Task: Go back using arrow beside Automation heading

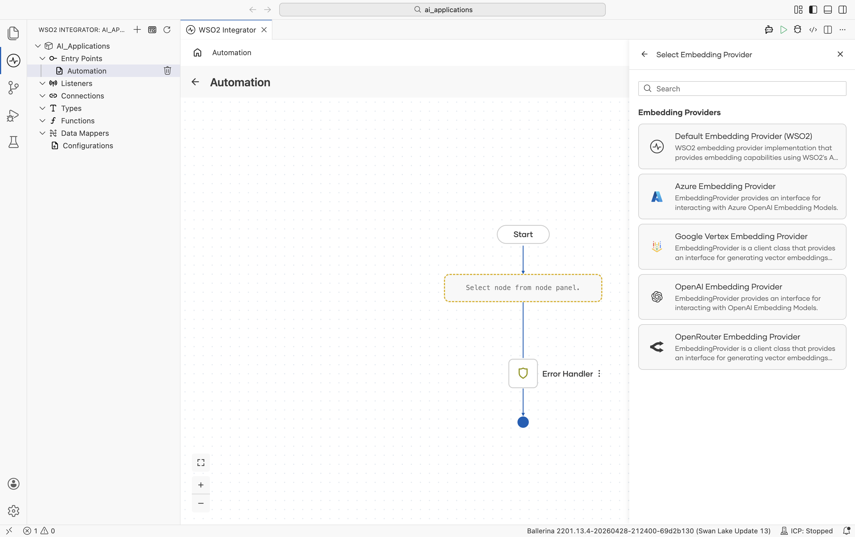Action: (x=195, y=82)
